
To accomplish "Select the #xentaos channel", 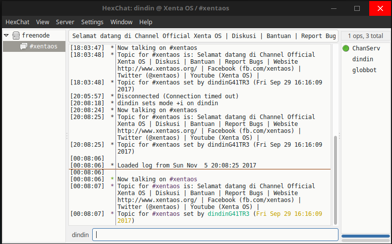I will [x=34, y=46].
